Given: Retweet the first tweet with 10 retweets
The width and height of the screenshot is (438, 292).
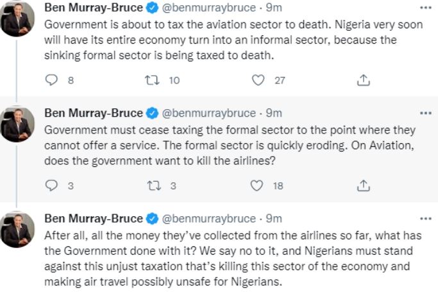Looking at the screenshot, I should tap(154, 81).
